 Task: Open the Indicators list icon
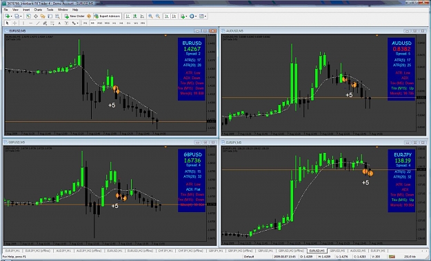click(183, 17)
